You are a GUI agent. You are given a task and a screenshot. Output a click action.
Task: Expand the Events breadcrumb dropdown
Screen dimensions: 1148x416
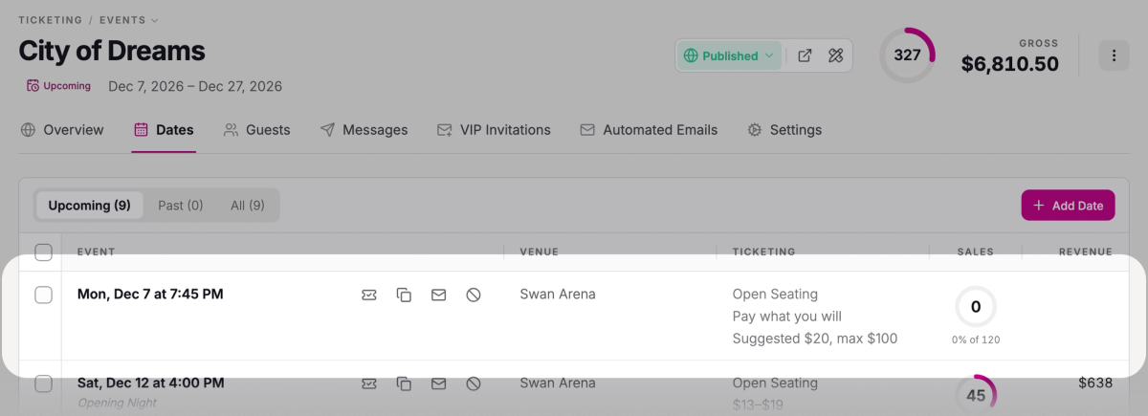click(129, 19)
